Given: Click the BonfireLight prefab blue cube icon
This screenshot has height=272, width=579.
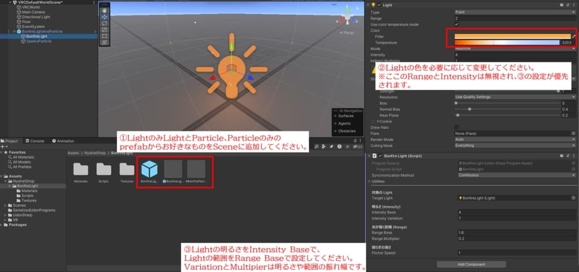Looking at the screenshot, I should click(149, 170).
